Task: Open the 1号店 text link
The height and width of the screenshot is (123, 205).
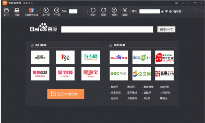Action: tap(147, 99)
